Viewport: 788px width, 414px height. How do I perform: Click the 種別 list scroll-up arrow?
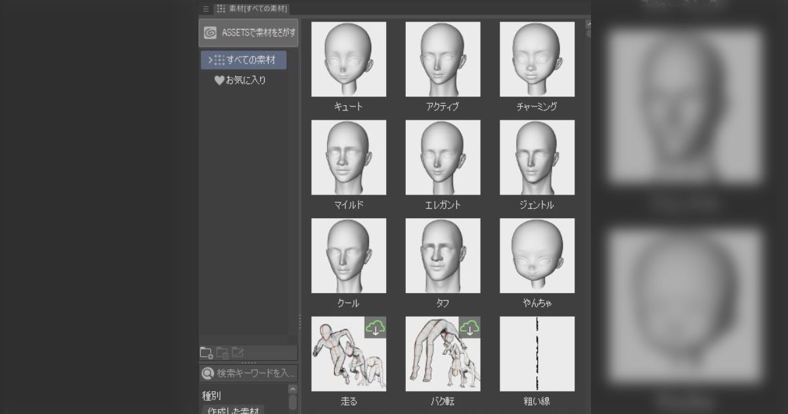293,389
